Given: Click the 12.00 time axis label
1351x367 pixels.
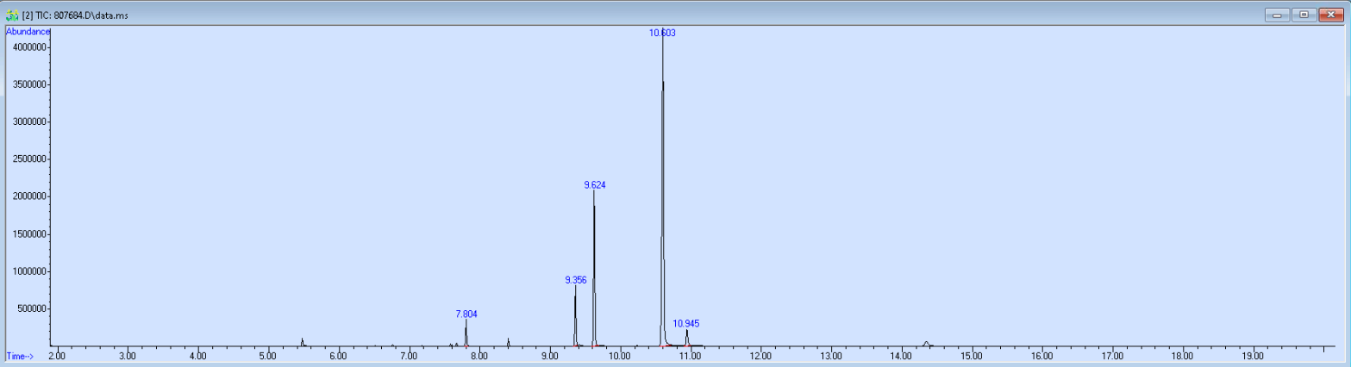Looking at the screenshot, I should tap(760, 356).
